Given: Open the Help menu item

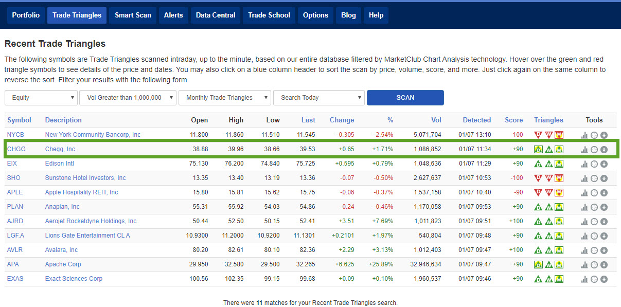Looking at the screenshot, I should point(376,15).
